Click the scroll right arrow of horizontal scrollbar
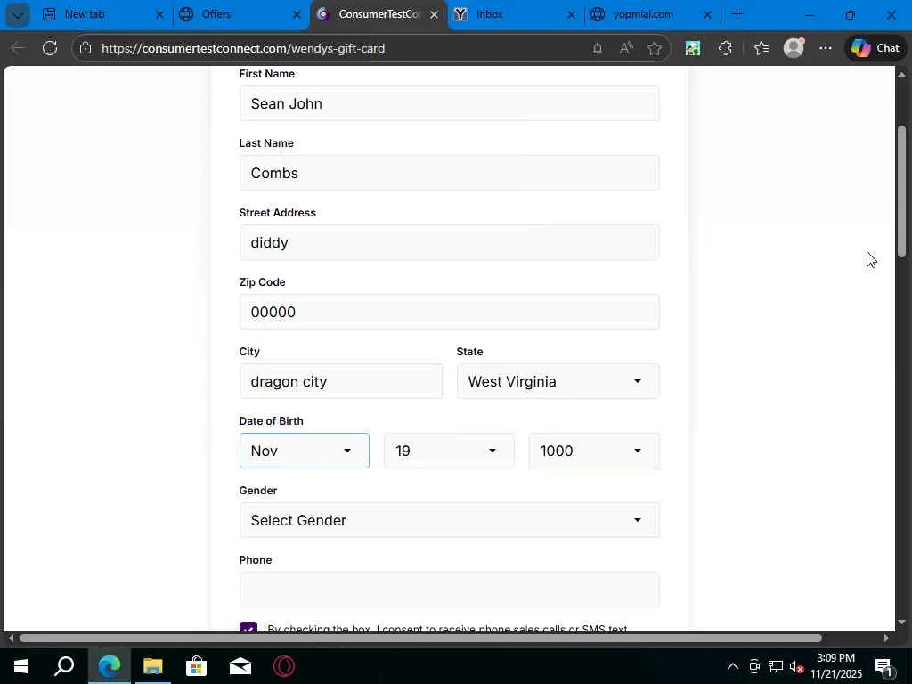Screen dimensions: 912x684 [886, 638]
